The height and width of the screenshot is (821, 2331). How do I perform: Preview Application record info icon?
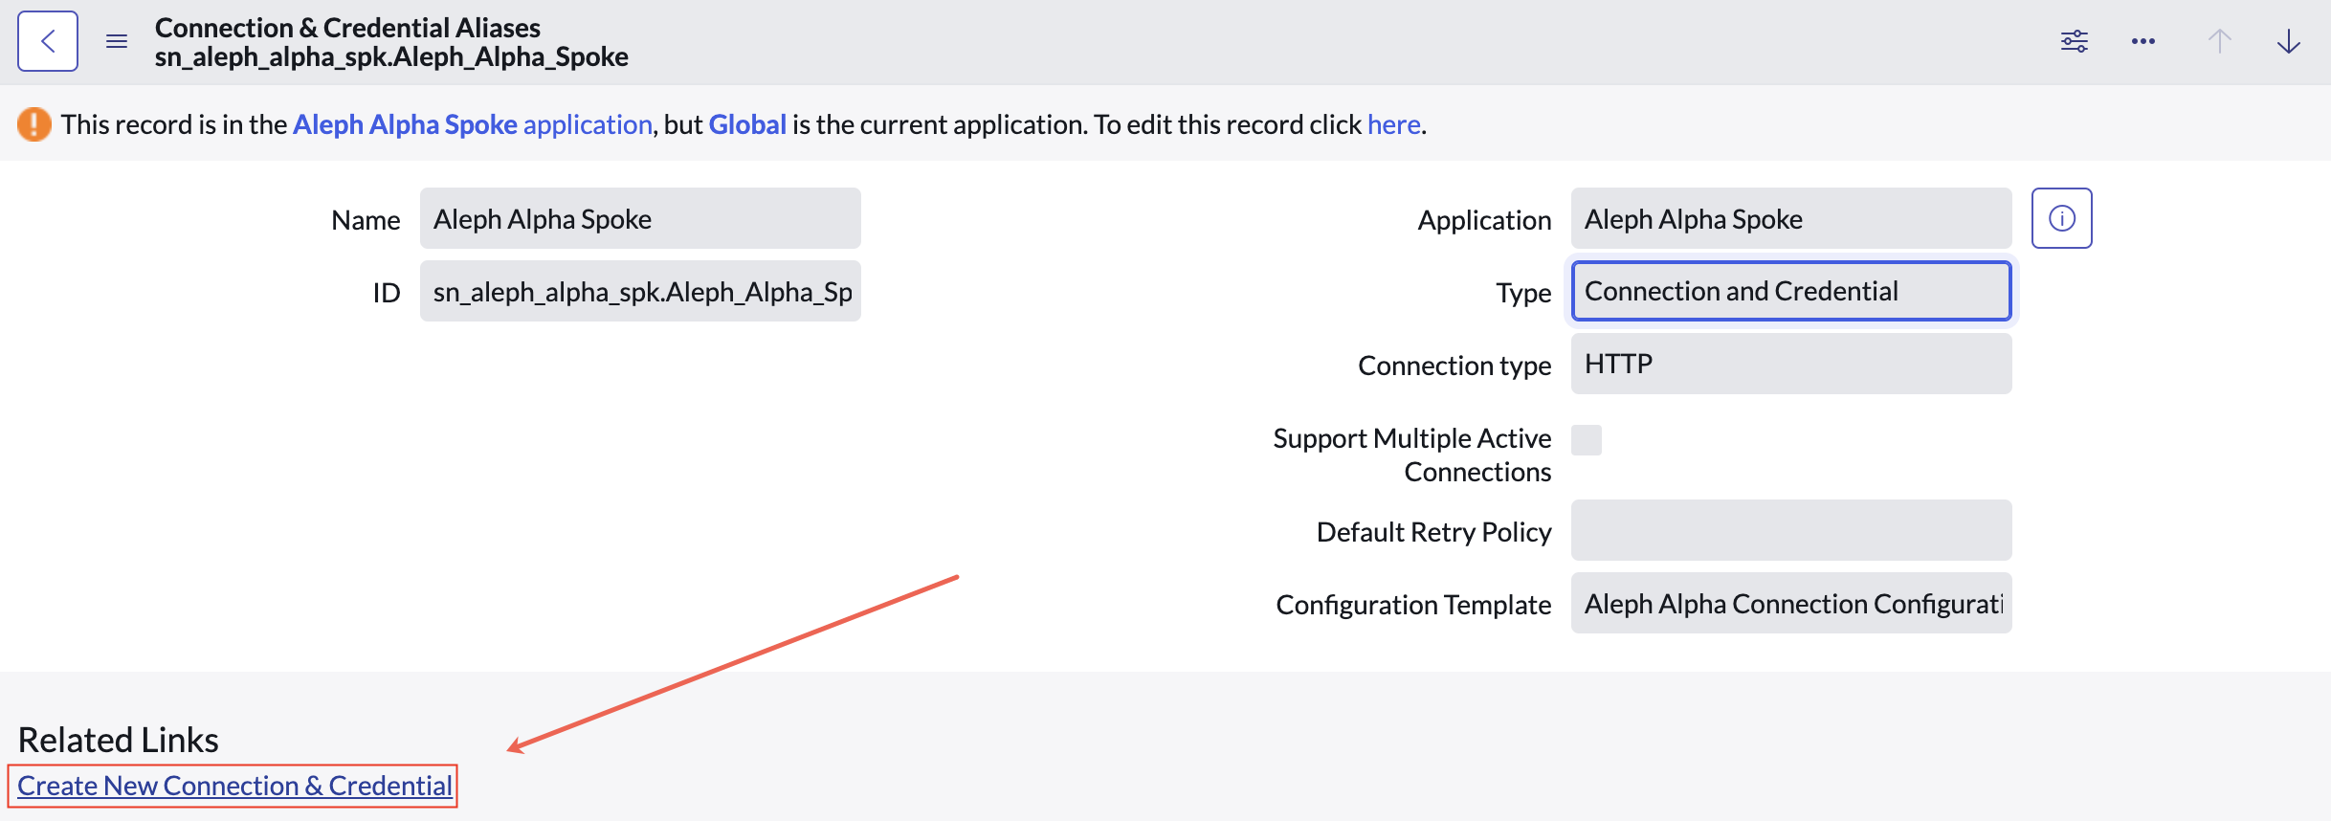(2062, 218)
